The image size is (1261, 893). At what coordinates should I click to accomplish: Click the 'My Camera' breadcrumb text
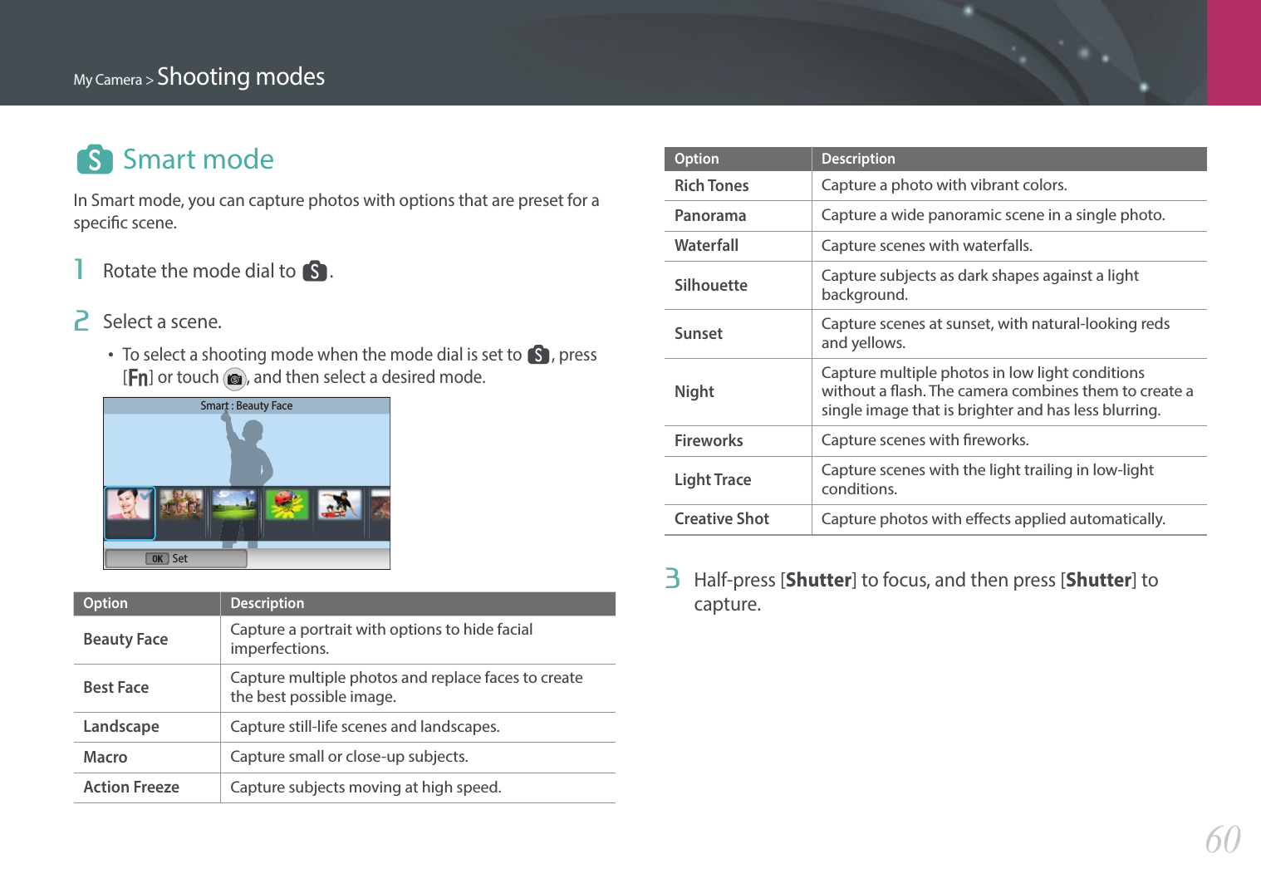108,80
